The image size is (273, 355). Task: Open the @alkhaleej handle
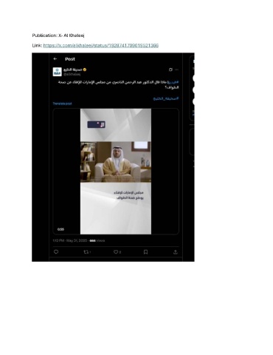pyautogui.click(x=72, y=74)
